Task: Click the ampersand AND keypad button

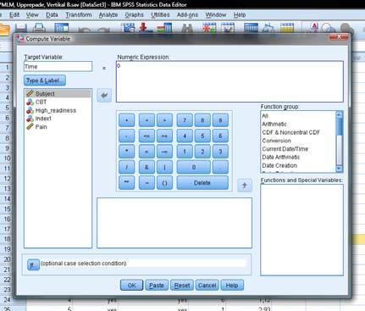Action: pyautogui.click(x=147, y=167)
